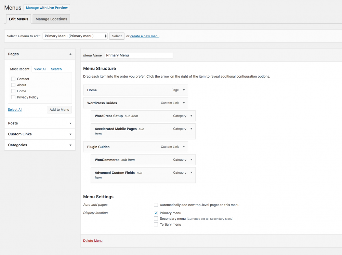Check the Privacy Policy page checkbox
The width and height of the screenshot is (342, 255).
coord(13,97)
